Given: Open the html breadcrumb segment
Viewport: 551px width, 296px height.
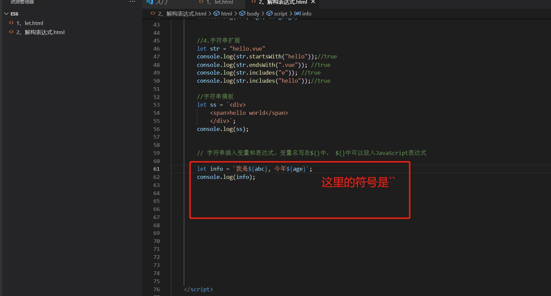Looking at the screenshot, I should (x=226, y=14).
